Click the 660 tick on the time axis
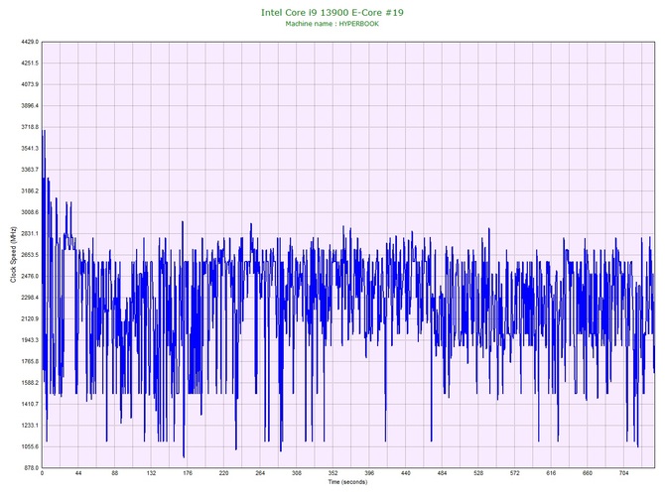Screen dimensions: 665x499 tap(588, 473)
